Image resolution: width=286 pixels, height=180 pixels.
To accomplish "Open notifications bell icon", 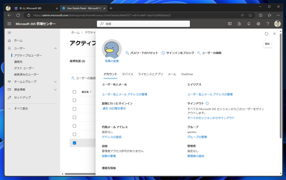I will pyautogui.click(x=249, y=24).
